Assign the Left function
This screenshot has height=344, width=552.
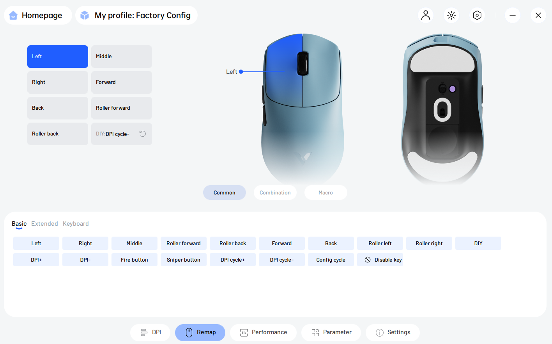click(36, 243)
